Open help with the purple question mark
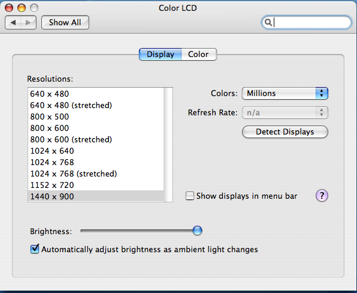The width and height of the screenshot is (357, 293). click(322, 196)
